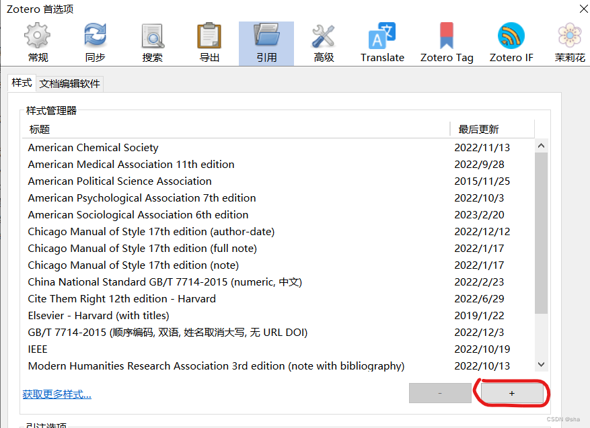
Task: Click the 2023/2/20 update date cell
Action: 479,214
